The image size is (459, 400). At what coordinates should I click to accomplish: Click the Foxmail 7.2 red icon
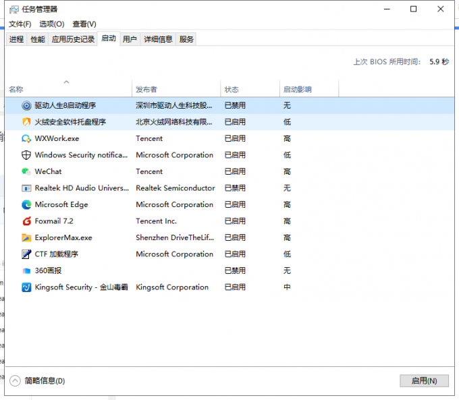(26, 221)
